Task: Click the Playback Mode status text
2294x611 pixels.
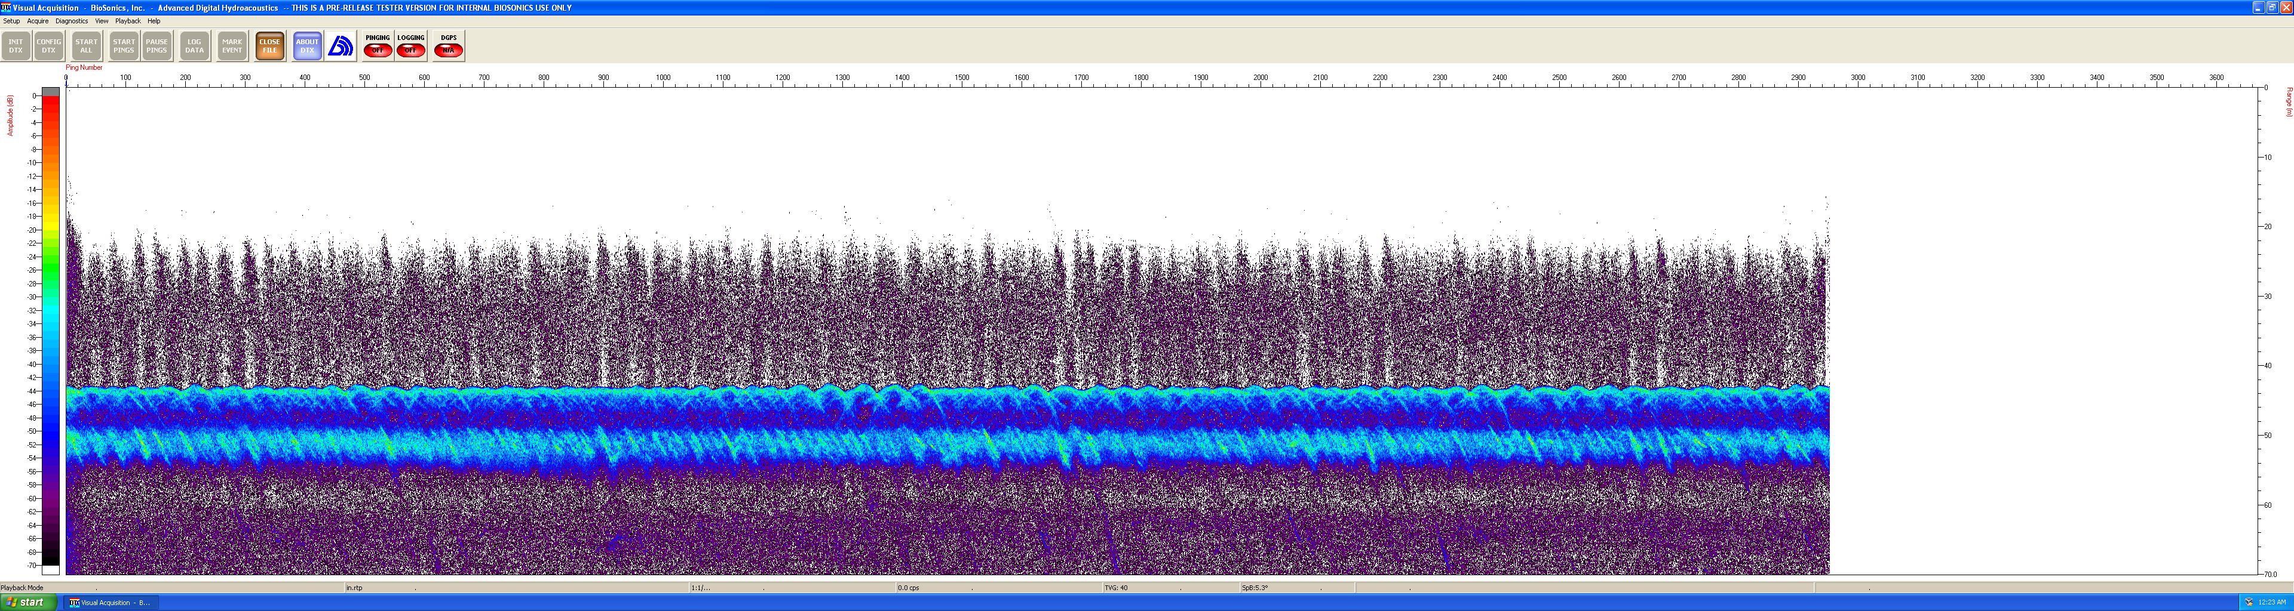Action: [x=22, y=588]
